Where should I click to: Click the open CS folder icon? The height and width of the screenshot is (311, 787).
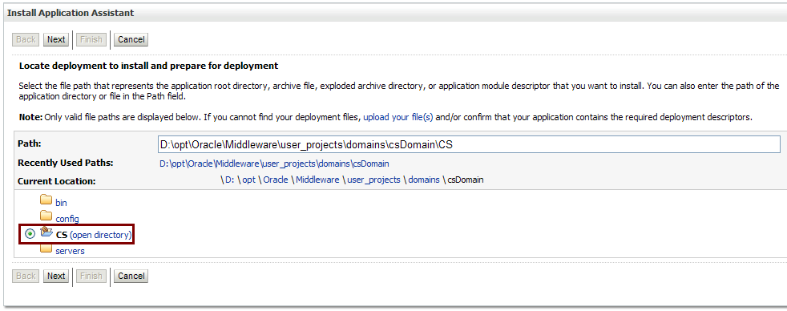(x=46, y=232)
